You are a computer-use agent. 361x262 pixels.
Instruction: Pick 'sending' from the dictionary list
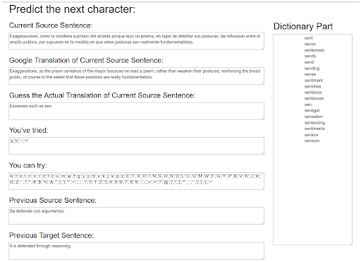click(312, 69)
